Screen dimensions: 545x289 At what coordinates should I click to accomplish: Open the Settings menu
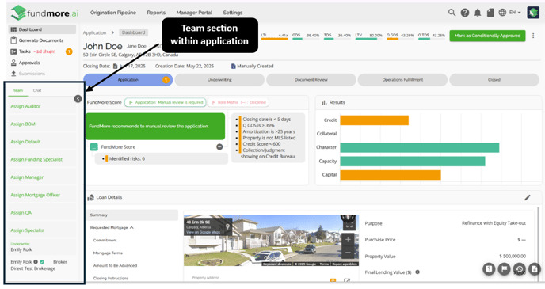pos(233,13)
